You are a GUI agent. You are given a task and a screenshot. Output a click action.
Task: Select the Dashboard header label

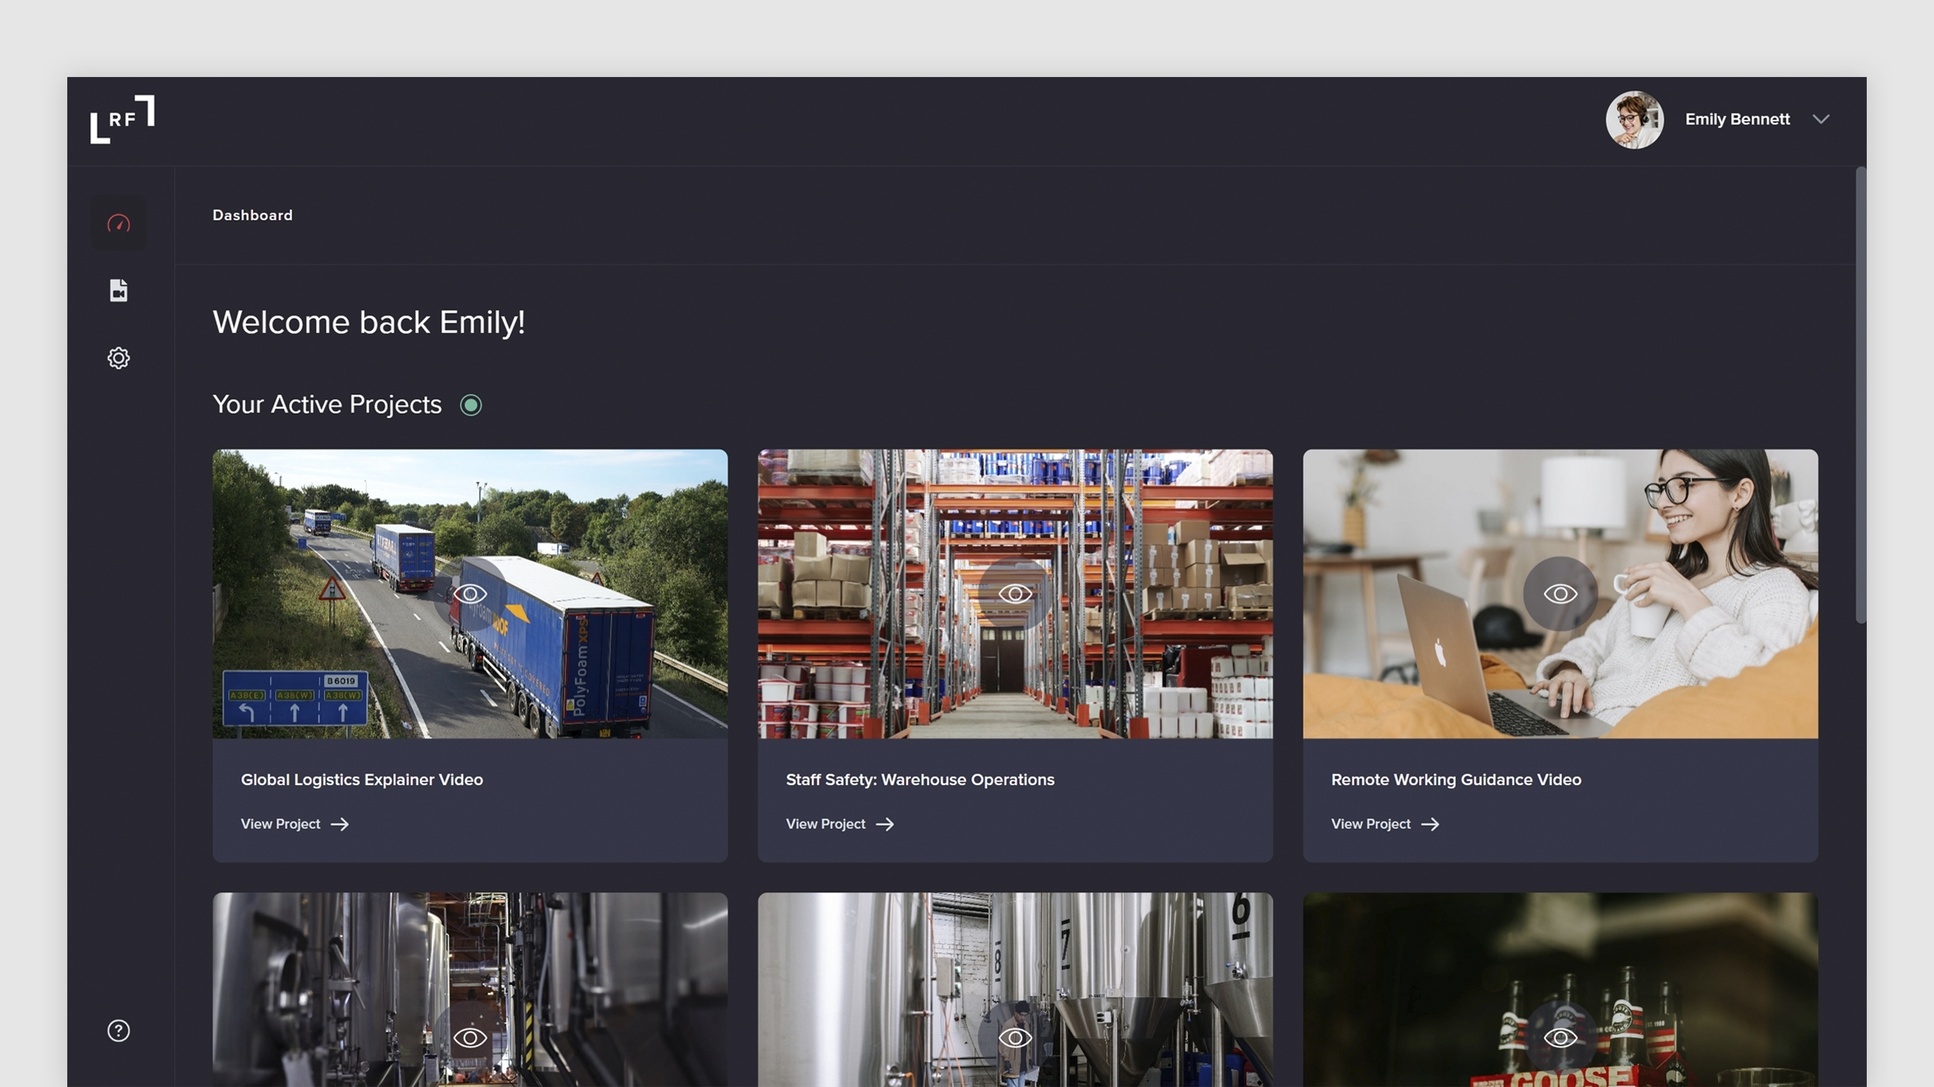tap(252, 215)
